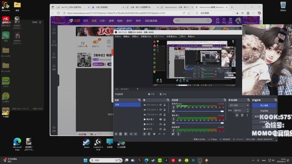
Task: Open OBS 场景集合(S) menu
Action: (172, 36)
